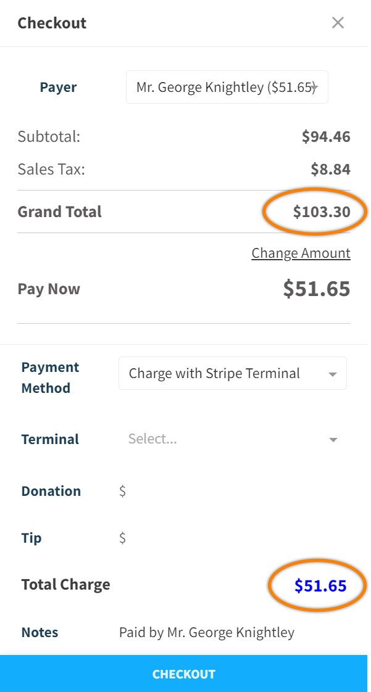The width and height of the screenshot is (371, 692).
Task: Open the Terminal Select dropdown
Action: coord(232,439)
